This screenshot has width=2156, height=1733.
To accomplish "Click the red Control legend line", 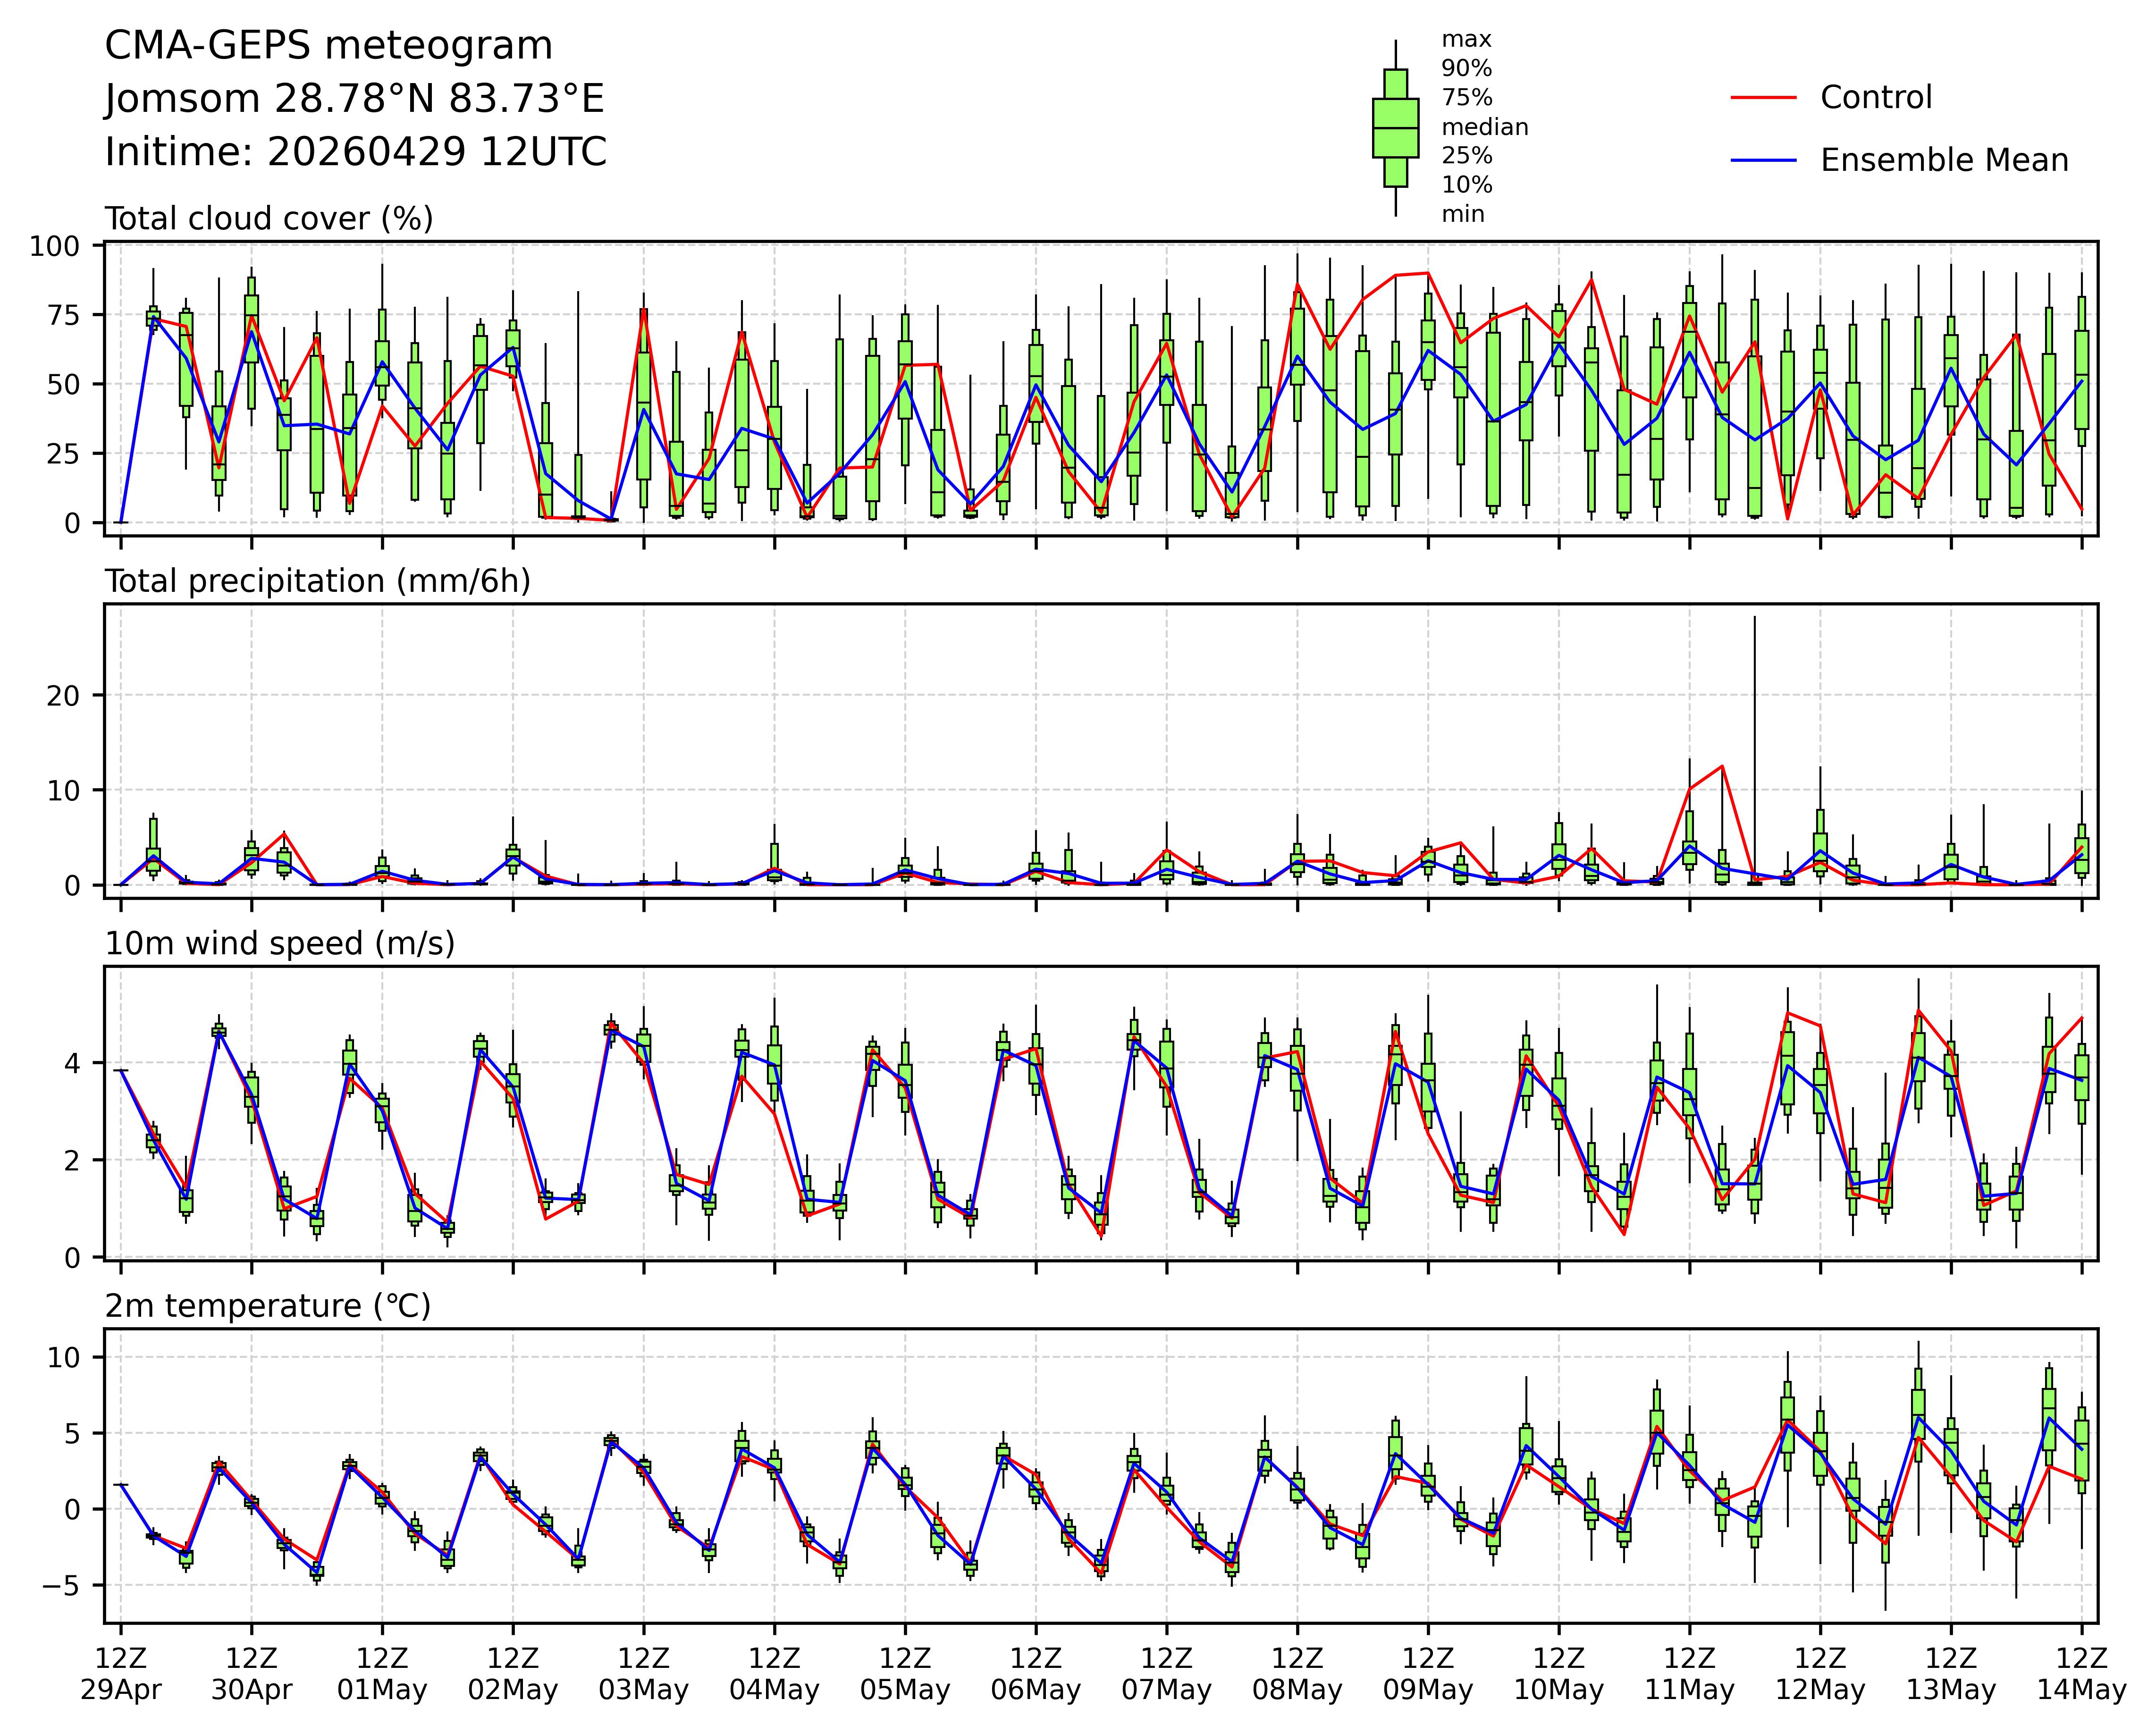I will point(1764,98).
